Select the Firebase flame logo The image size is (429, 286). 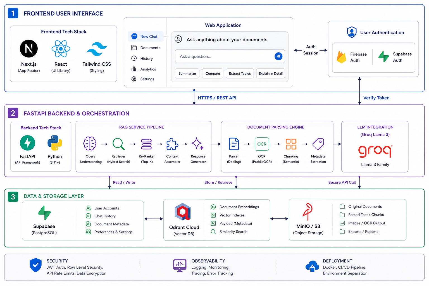pyautogui.click(x=341, y=57)
